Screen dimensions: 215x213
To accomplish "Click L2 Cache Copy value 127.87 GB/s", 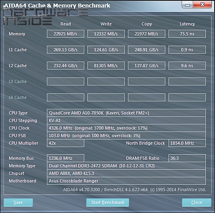I will click(x=147, y=66).
